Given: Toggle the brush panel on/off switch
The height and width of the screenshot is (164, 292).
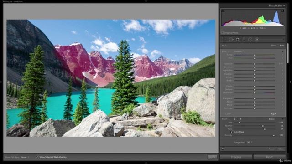Looking at the screenshot, I should 223,149.
